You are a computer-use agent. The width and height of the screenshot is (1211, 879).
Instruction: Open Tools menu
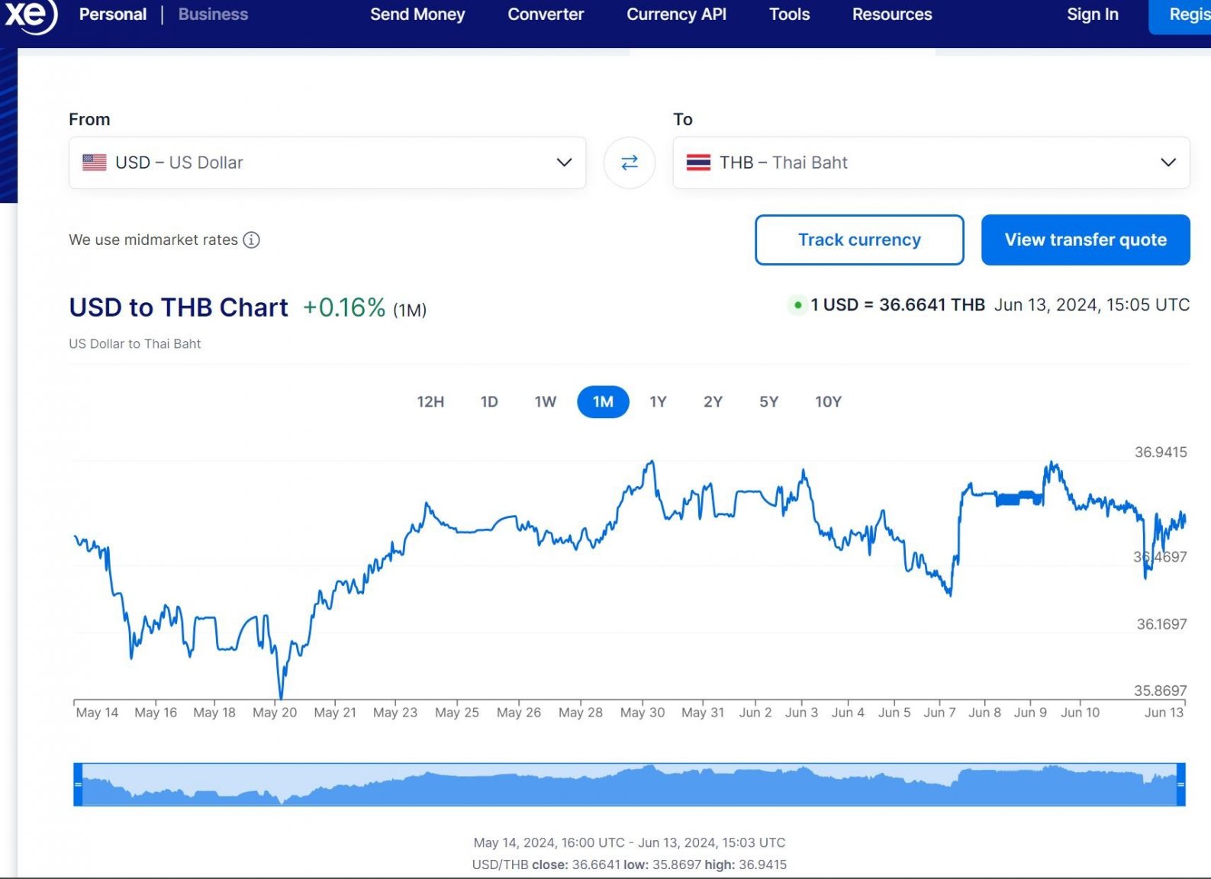click(x=789, y=14)
